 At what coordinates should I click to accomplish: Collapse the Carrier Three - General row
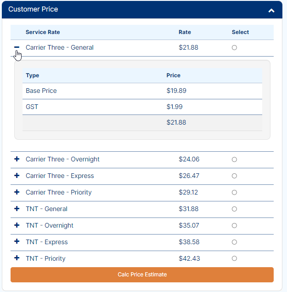click(17, 47)
